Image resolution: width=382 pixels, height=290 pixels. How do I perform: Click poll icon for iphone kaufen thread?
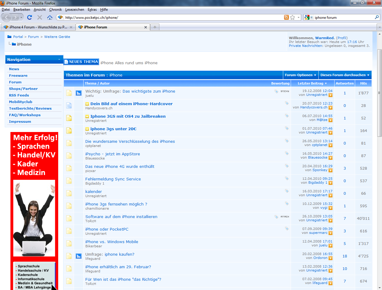tap(78, 256)
